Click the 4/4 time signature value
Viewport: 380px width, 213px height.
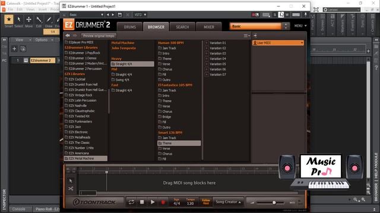[x=176, y=204]
